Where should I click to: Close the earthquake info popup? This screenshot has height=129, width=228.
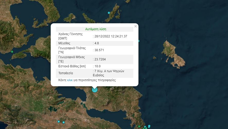click(136, 26)
